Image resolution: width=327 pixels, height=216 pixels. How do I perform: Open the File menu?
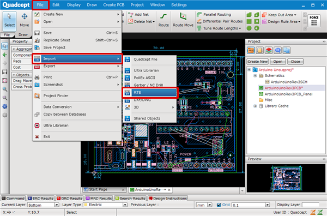point(40,5)
